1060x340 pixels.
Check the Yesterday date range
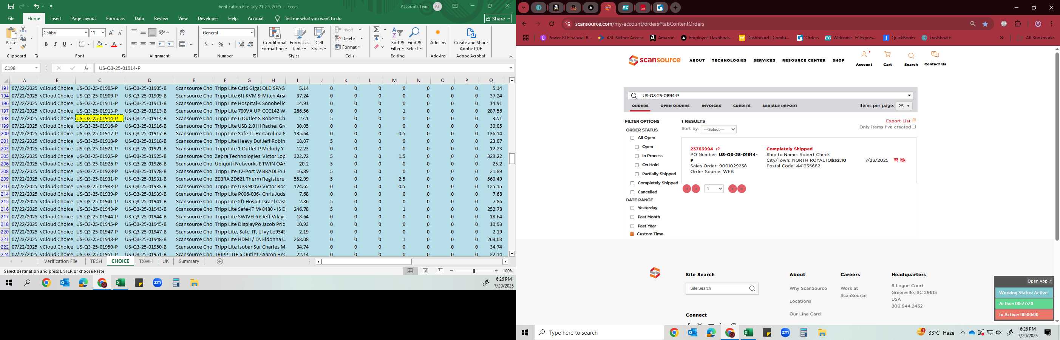pyautogui.click(x=632, y=208)
